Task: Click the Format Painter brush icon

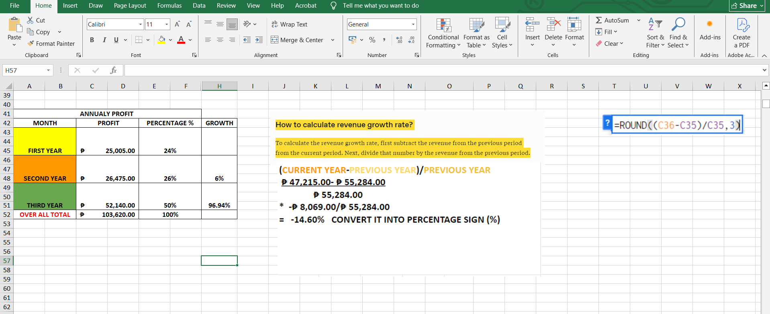Action: pos(31,43)
